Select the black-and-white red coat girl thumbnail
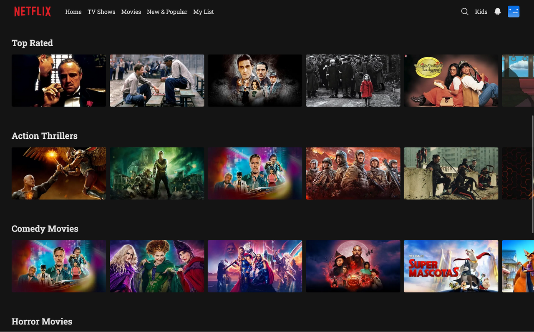The width and height of the screenshot is (534, 332). tap(353, 80)
